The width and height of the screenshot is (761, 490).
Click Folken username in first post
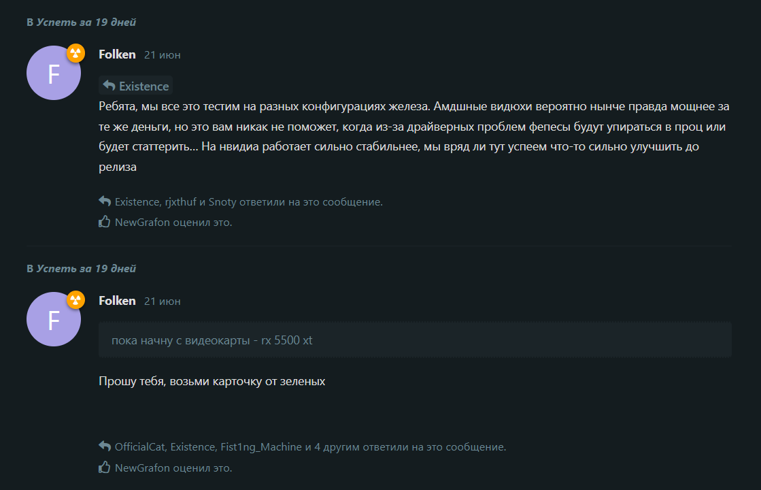[117, 54]
